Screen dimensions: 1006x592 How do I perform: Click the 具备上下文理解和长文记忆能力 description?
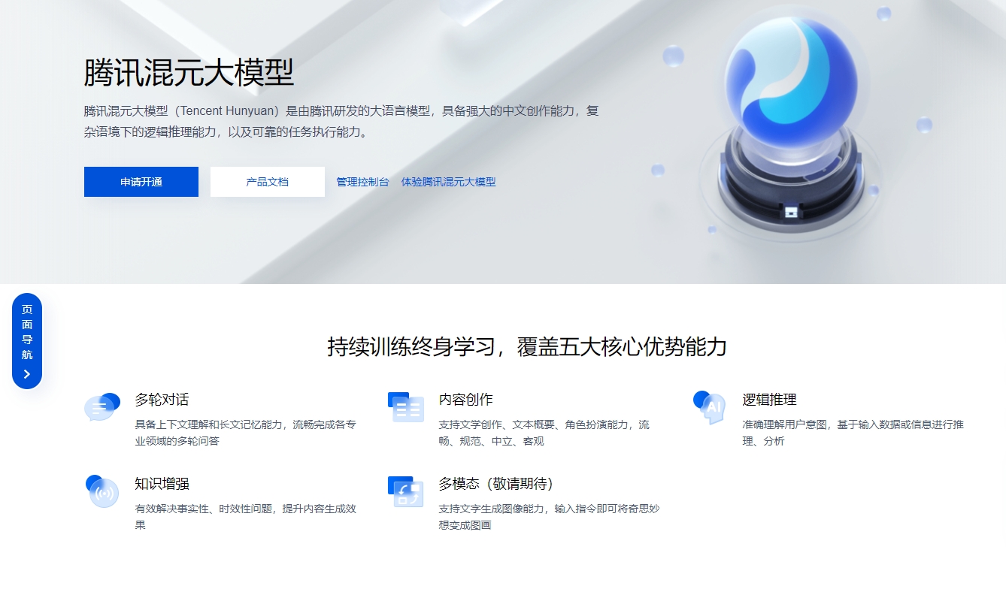(246, 433)
